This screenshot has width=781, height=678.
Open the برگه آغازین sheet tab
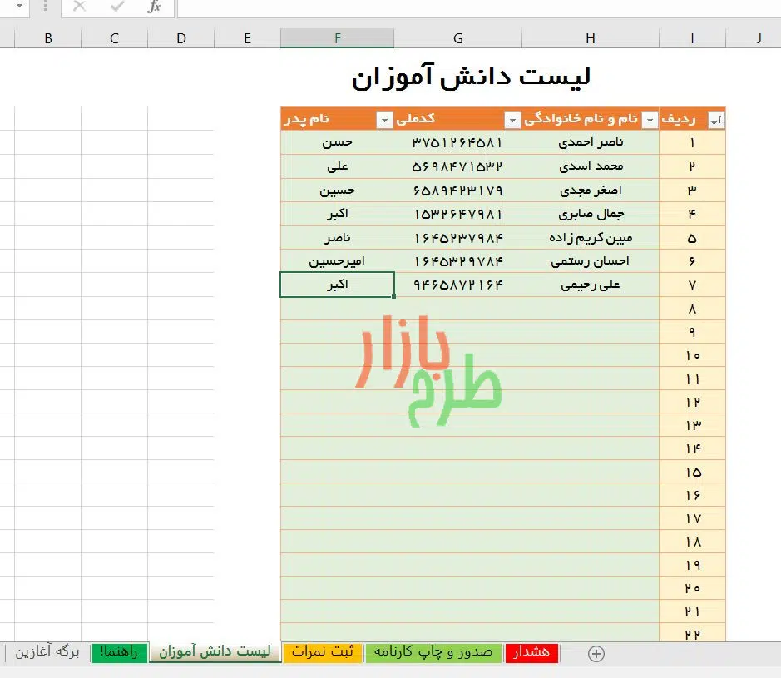click(x=47, y=652)
